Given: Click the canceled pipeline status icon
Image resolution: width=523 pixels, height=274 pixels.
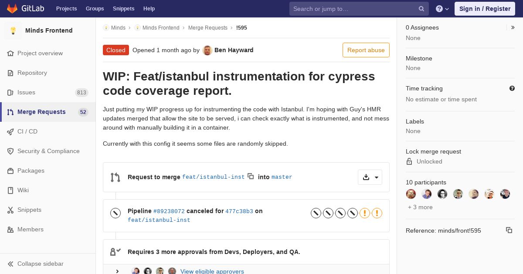Looking at the screenshot, I should point(115,213).
